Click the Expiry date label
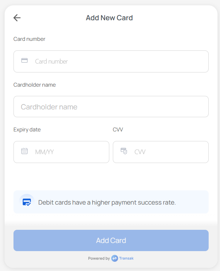 [27, 130]
